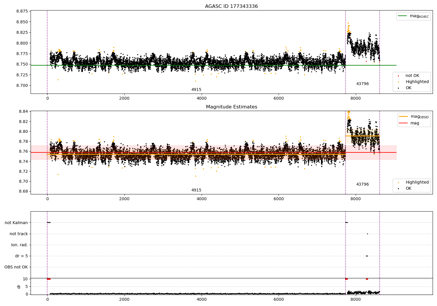Click obsid label '43796' in AGASC ID plot

pos(362,84)
